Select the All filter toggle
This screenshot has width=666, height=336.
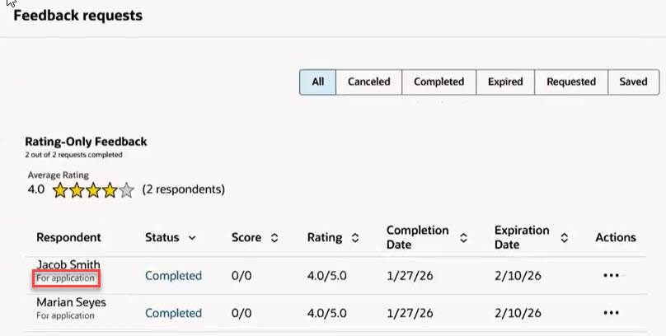click(x=317, y=82)
